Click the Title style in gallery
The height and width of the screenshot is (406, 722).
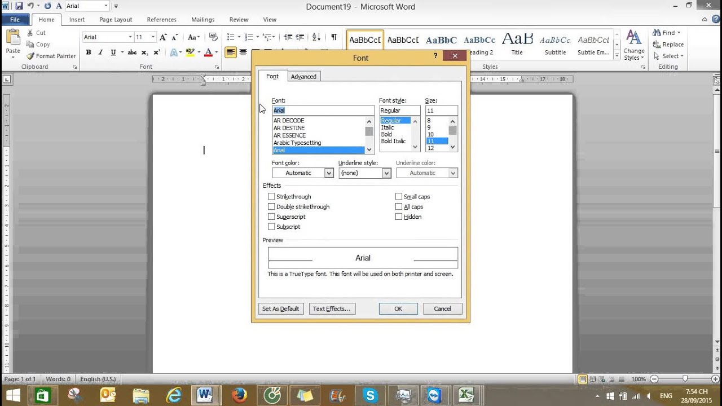[x=517, y=44]
